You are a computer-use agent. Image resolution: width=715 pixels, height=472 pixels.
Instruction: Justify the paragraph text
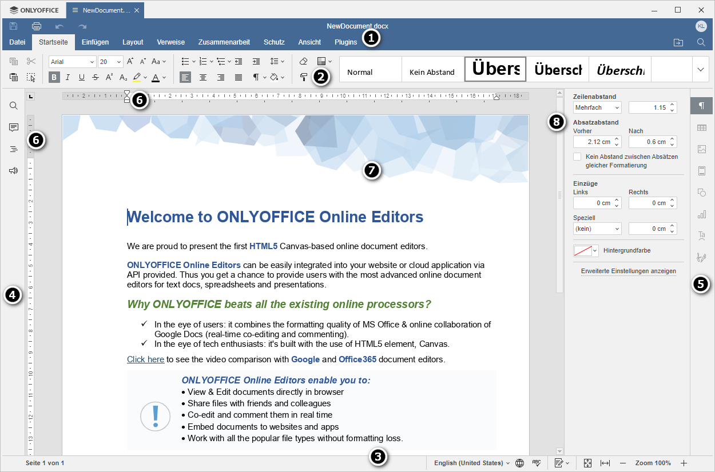(x=239, y=77)
